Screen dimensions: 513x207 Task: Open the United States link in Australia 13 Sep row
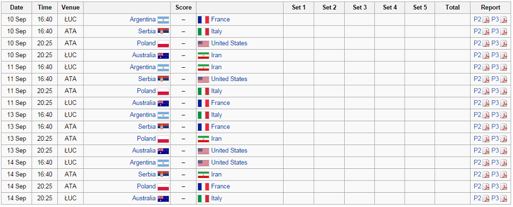tap(229, 150)
